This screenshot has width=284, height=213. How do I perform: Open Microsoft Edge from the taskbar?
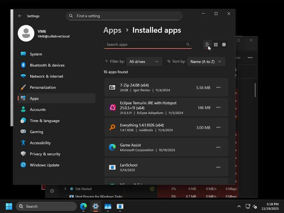click(83, 206)
